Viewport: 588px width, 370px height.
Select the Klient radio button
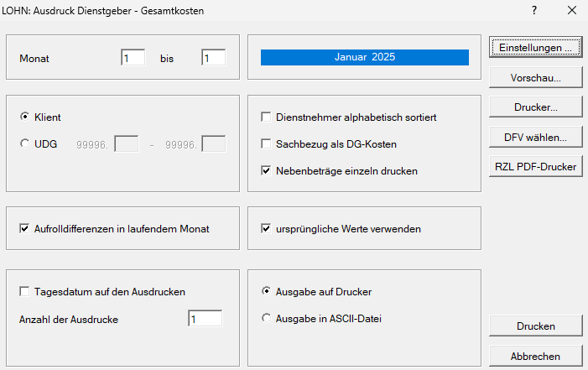pyautogui.click(x=25, y=117)
